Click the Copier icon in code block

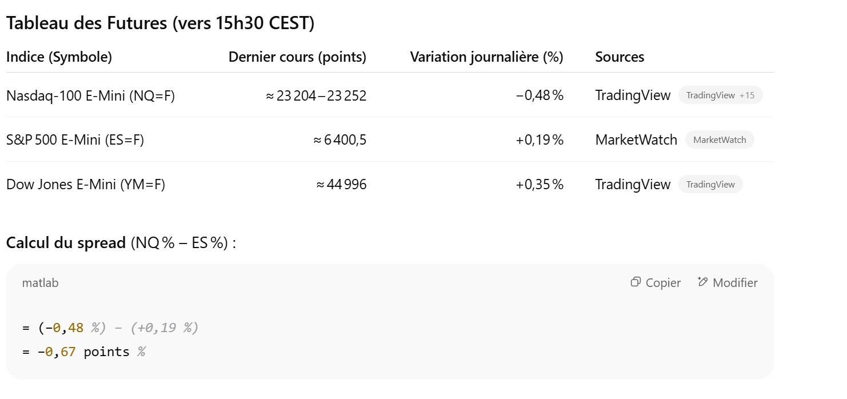click(636, 282)
